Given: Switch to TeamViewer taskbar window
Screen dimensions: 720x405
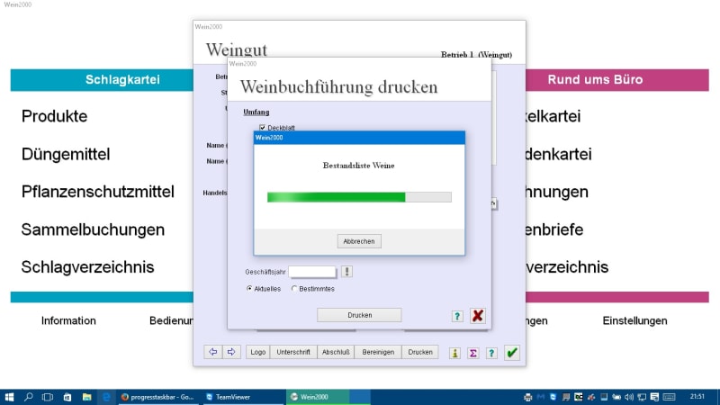Looking at the screenshot, I should coord(243,397).
